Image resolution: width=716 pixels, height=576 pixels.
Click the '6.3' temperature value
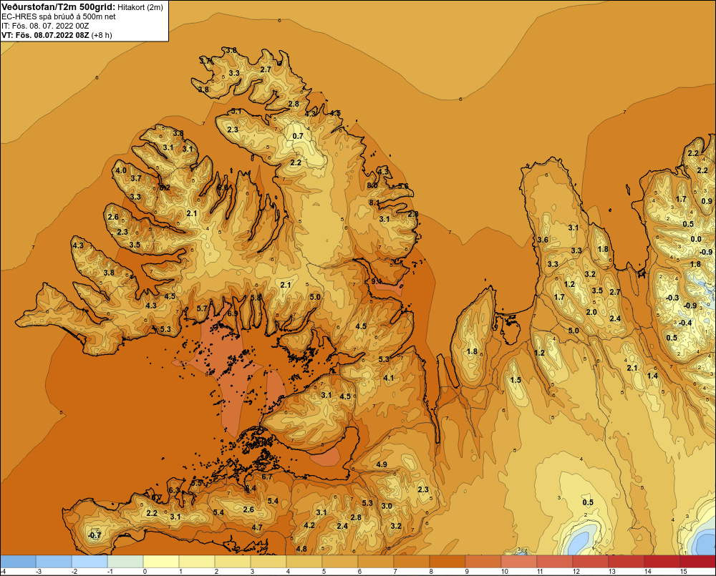point(174,490)
